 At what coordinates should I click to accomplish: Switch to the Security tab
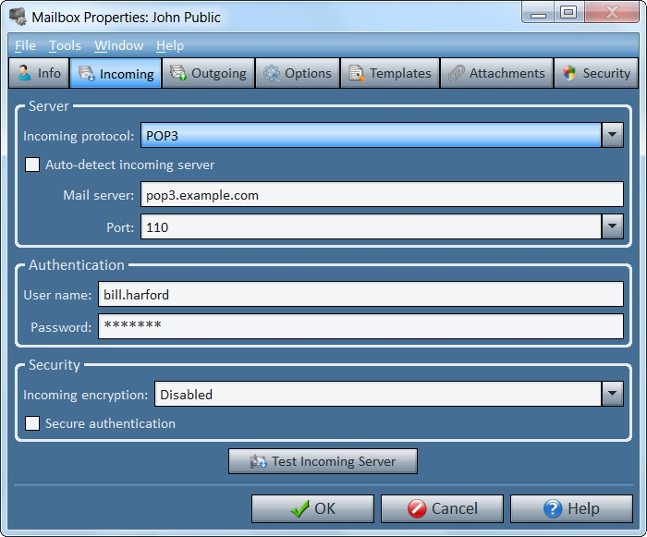pyautogui.click(x=596, y=73)
